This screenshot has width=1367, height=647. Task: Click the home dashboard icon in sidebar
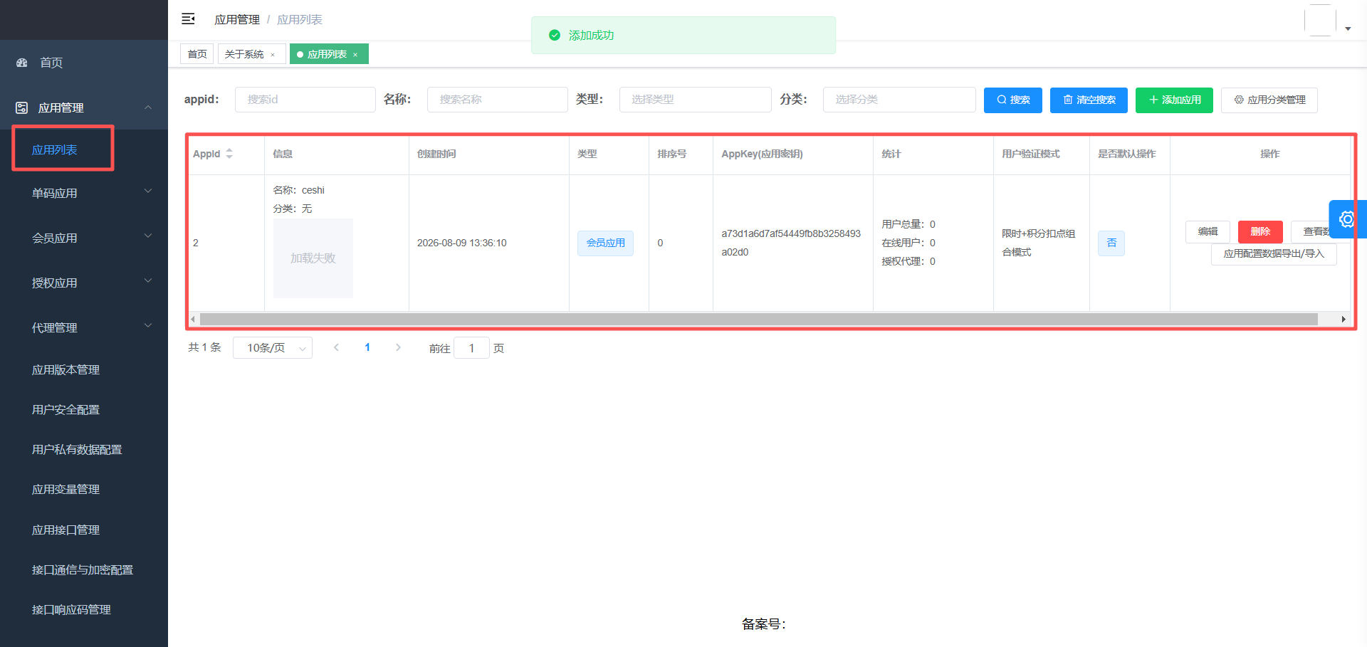(22, 63)
